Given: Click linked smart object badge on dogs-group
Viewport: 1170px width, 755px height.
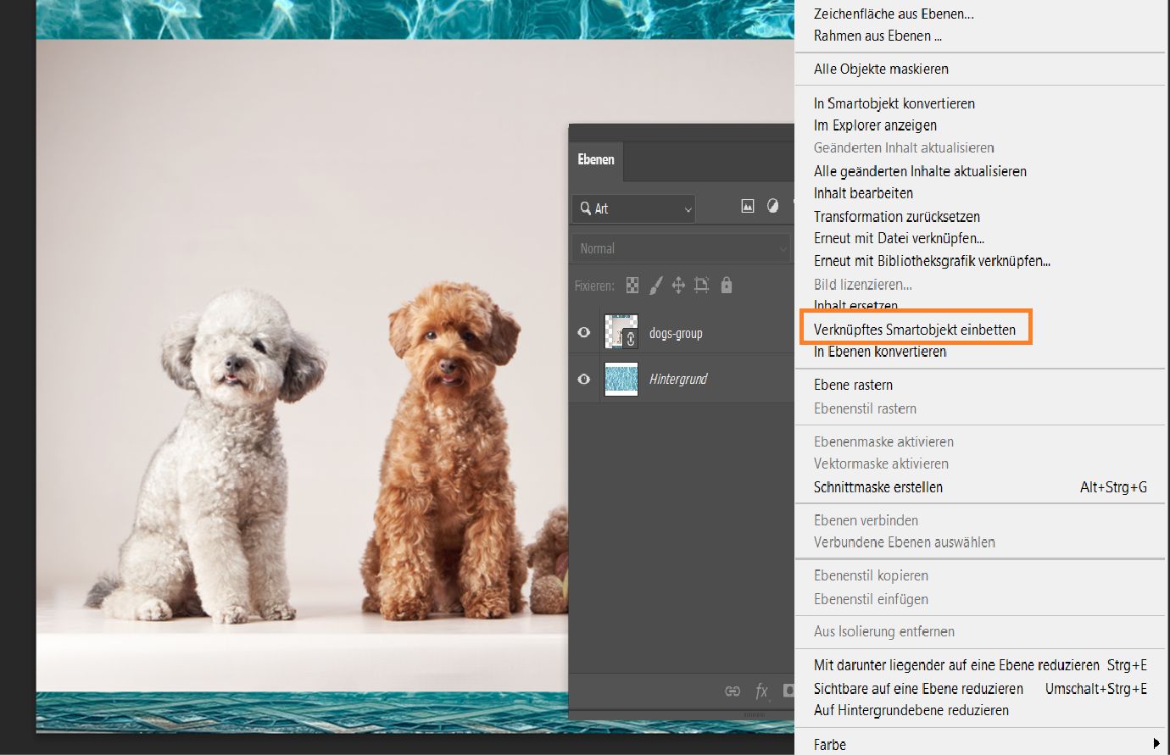Looking at the screenshot, I should (630, 339).
